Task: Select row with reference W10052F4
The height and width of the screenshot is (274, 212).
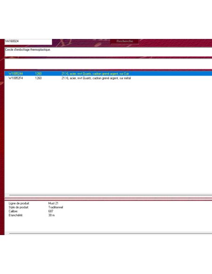Action: (x=108, y=78)
